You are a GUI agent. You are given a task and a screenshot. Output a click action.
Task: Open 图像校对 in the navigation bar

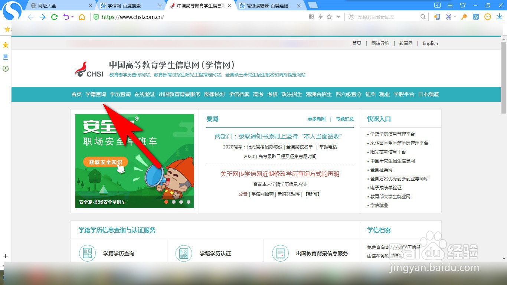pos(215,94)
